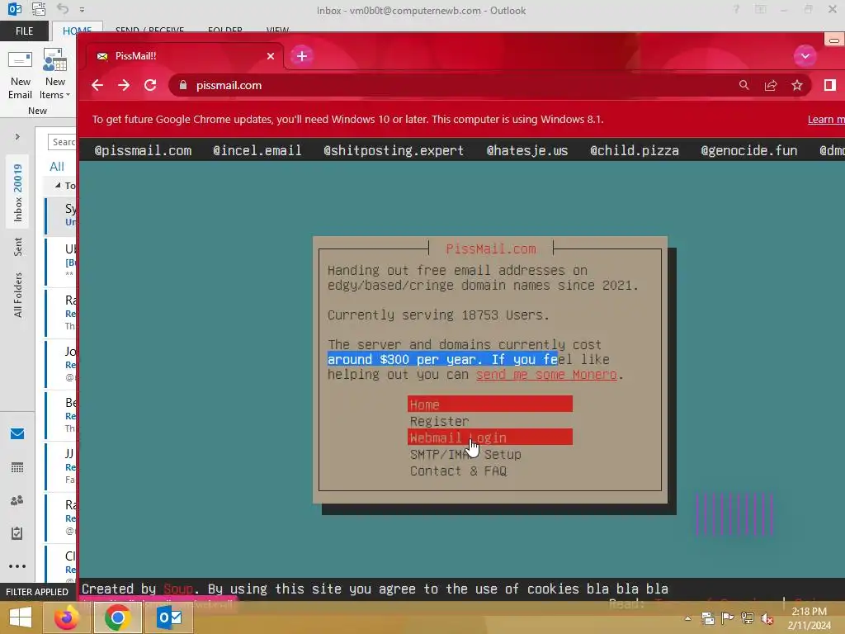Click FILTER APPLIED in status bar

coord(36,591)
